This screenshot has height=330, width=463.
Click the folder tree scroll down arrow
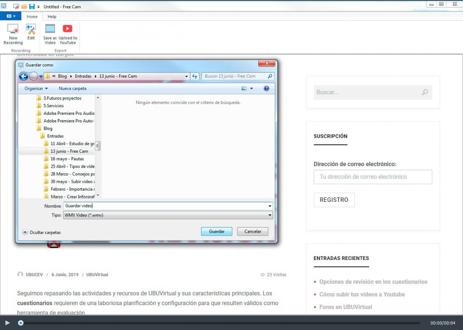(x=98, y=195)
